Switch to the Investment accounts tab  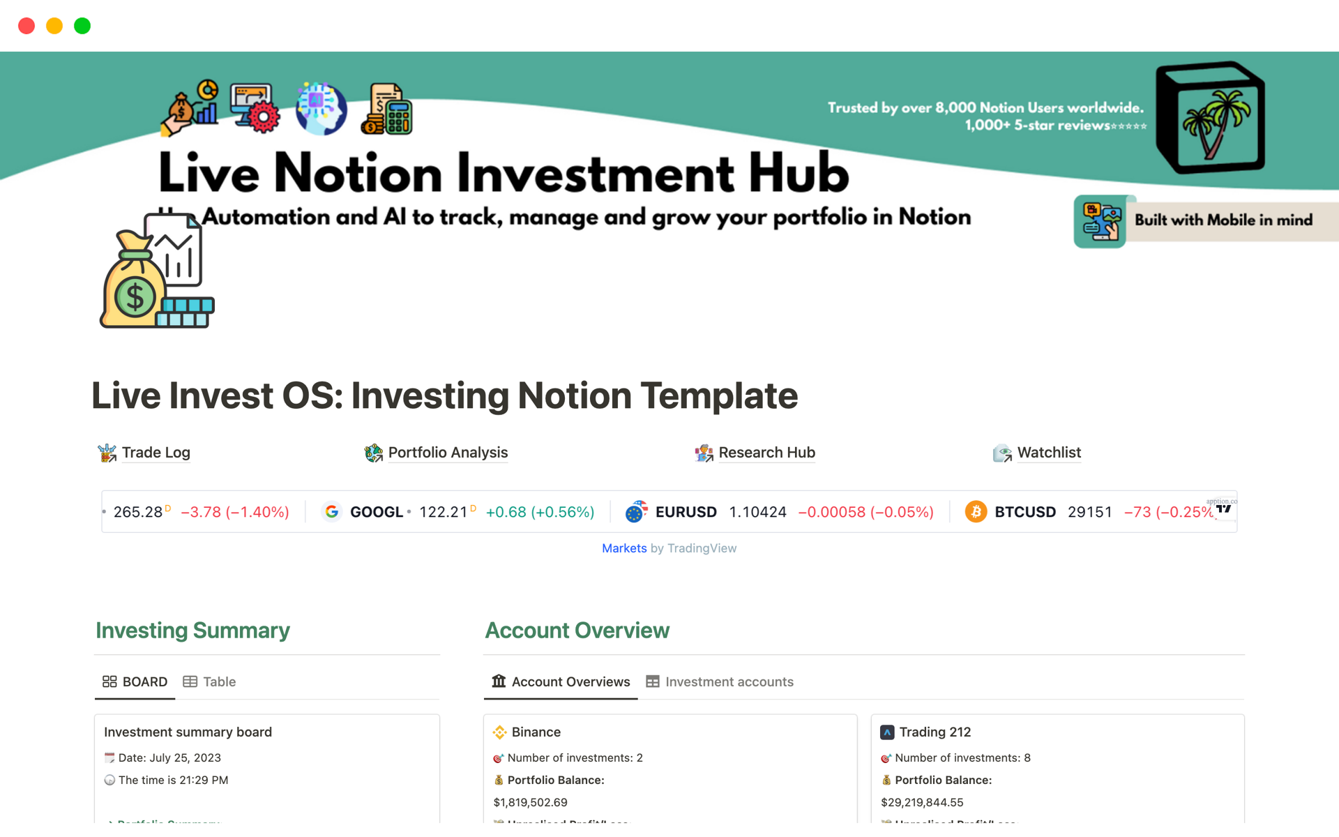720,681
